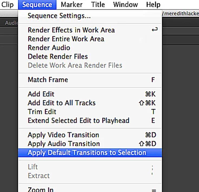Open the Help menu
Viewport: 199px width, 192px height.
coord(153,5)
